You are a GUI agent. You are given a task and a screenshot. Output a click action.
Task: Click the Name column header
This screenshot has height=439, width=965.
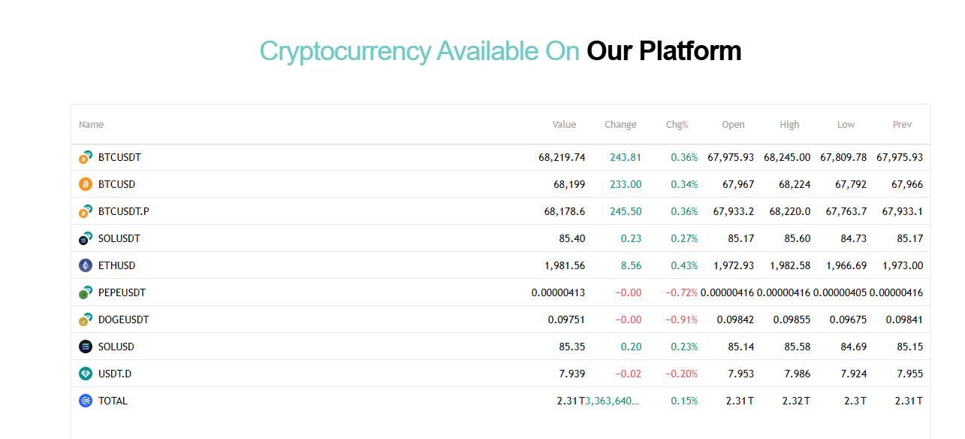91,125
